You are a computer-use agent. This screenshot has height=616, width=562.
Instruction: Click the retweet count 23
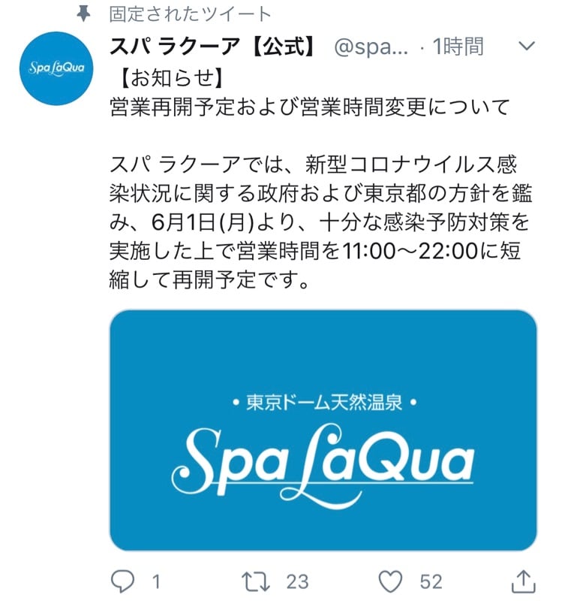click(297, 582)
